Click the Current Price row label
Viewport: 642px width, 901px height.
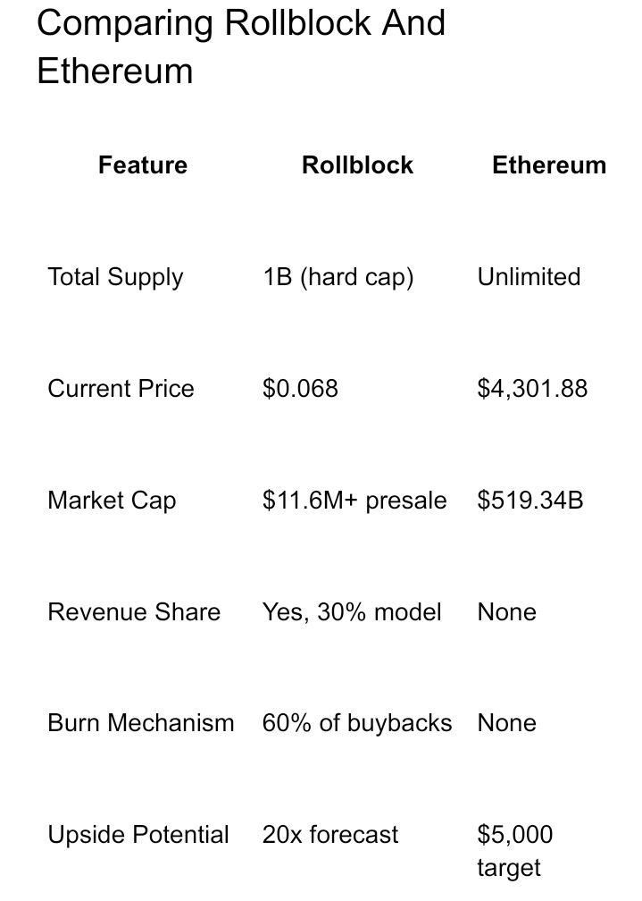pyautogui.click(x=121, y=389)
